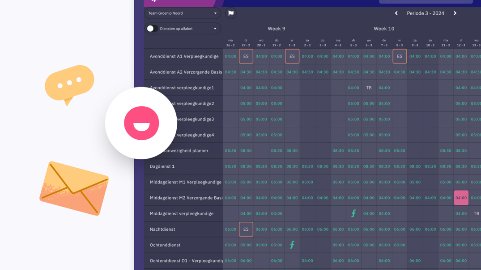Click the Middagdienst M2 Verzorgende Basis row label
The height and width of the screenshot is (270, 481).
pos(186,198)
